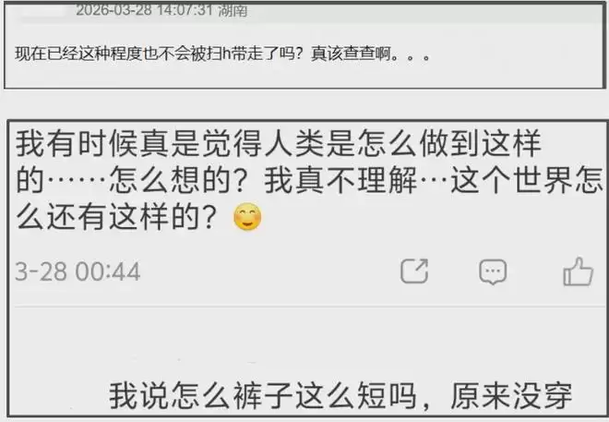609x422 pixels.
Task: Click the text 这个世界怎 at the line end
Action: [x=527, y=181]
